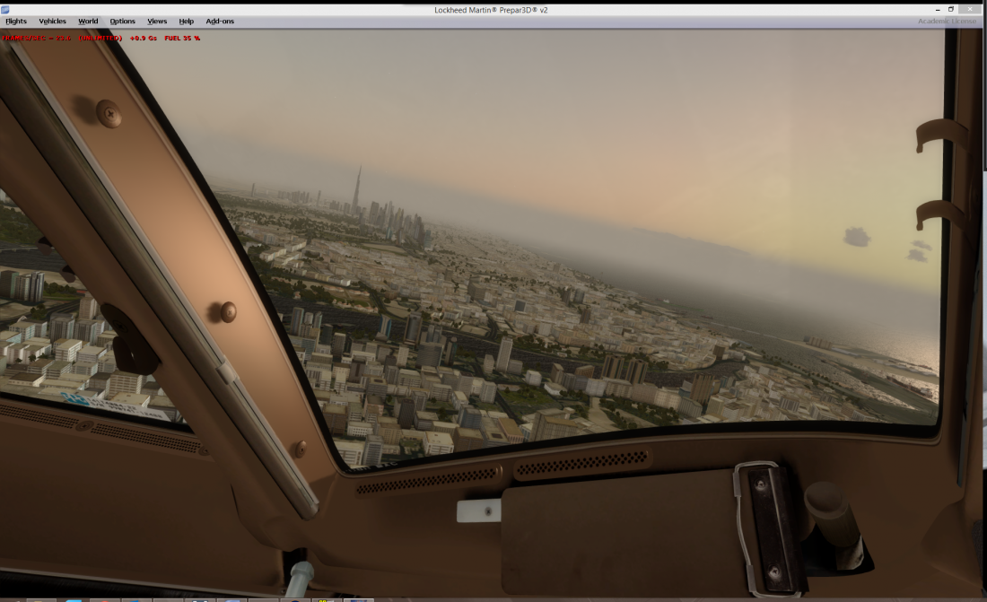Open the Views menu
Image resolution: width=987 pixels, height=602 pixels.
[x=157, y=22]
